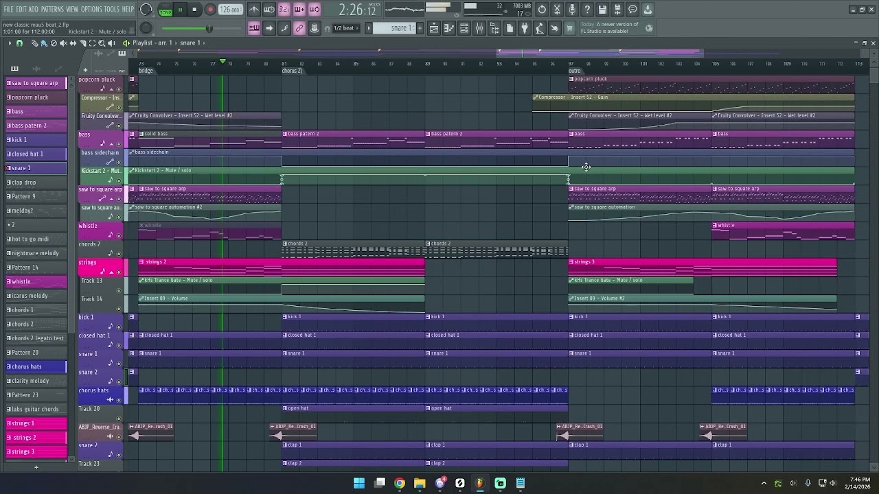Open pattern menu arrow left of snare 1
Viewport: 879px width, 494px height.
(369, 28)
